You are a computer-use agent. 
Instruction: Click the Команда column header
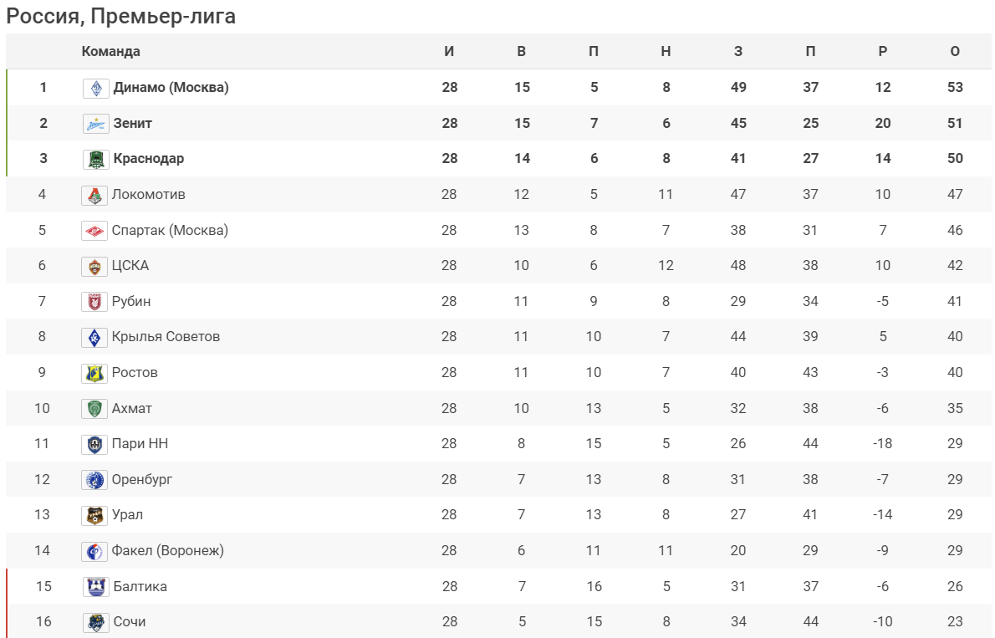click(110, 51)
